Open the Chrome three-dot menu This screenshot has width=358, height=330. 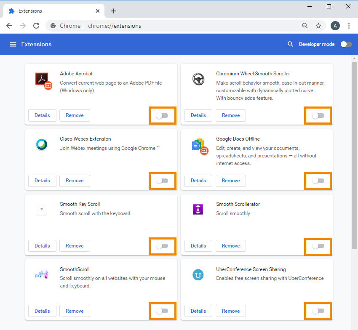pos(349,26)
